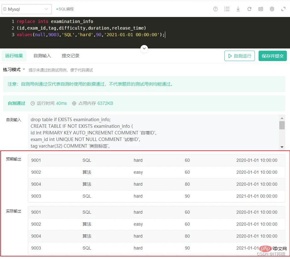Click scrollbar up arrow in 自测输入 box
The image size is (290, 259).
(x=282, y=118)
